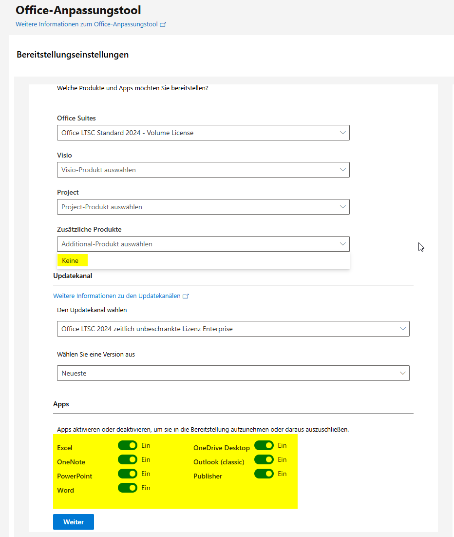Disable the Outlook (classic) toggle
This screenshot has width=454, height=537.
point(264,459)
